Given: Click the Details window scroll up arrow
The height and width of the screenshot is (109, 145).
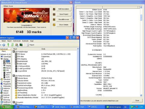Looking at the screenshot, I should 141,7.
